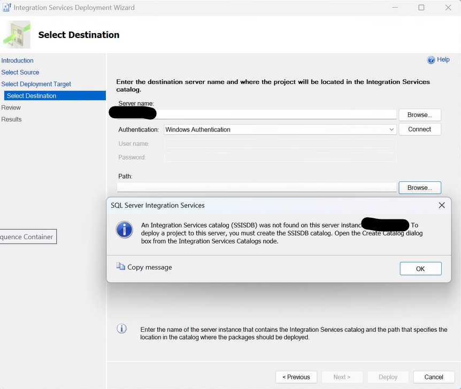Click the blue information icon in dialog

(125, 230)
